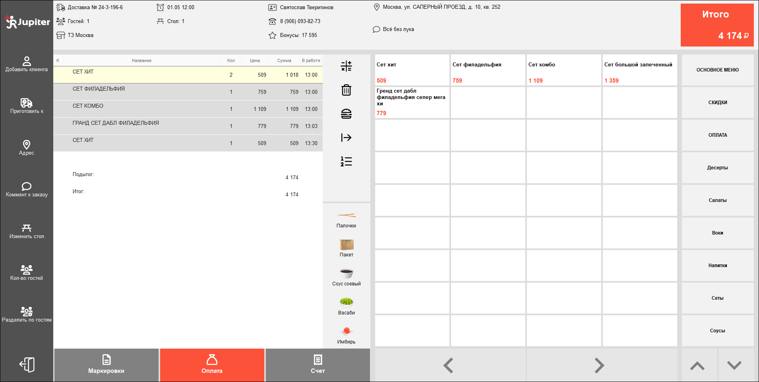Open Сеты category
This screenshot has height=382, width=759.
click(718, 298)
